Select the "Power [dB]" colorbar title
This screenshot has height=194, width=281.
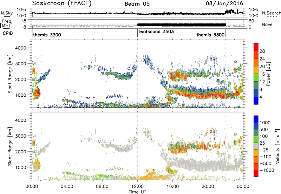(268, 74)
